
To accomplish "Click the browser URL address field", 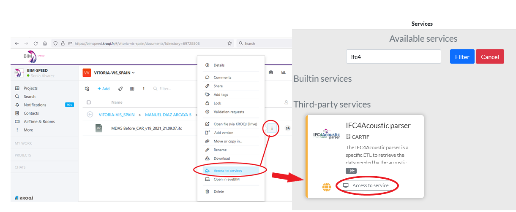I will coord(137,43).
